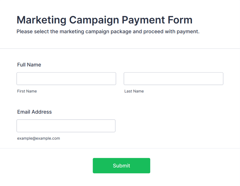Click the Full Name field label
The height and width of the screenshot is (186, 240).
pos(29,65)
